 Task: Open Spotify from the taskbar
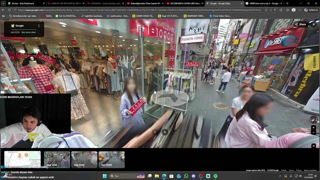(215, 176)
